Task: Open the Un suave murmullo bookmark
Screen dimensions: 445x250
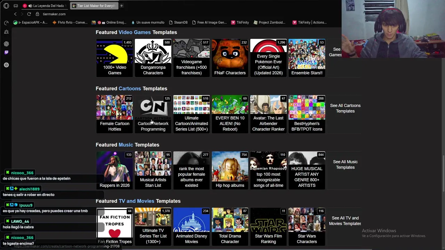Action: [x=148, y=22]
